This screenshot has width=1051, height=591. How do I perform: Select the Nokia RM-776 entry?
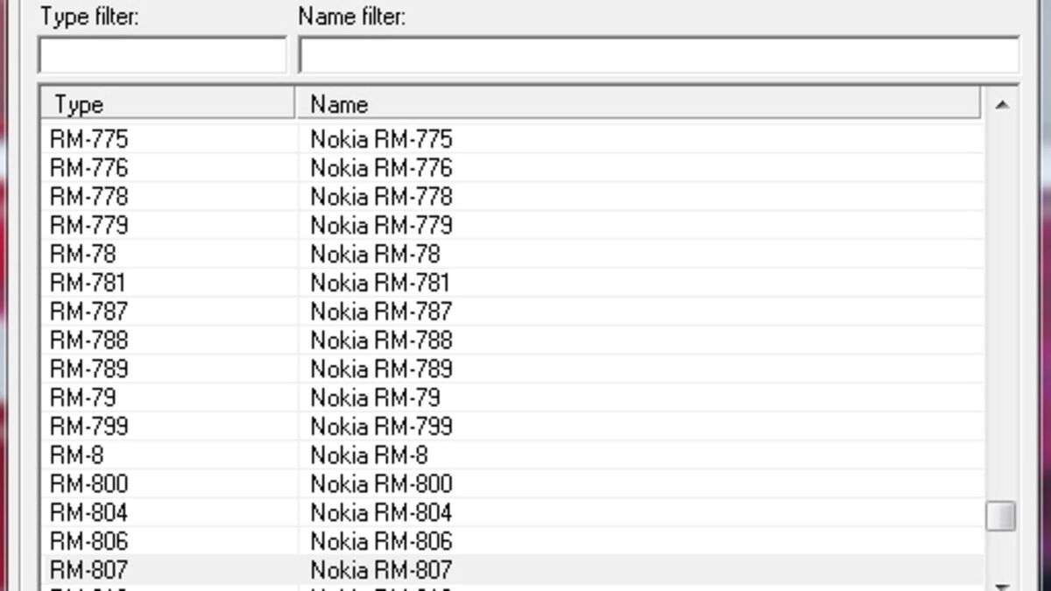(381, 167)
